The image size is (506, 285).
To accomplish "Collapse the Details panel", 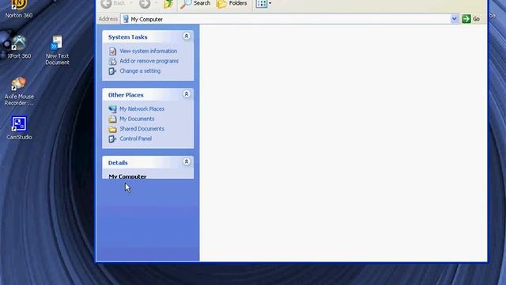I will pos(187,161).
